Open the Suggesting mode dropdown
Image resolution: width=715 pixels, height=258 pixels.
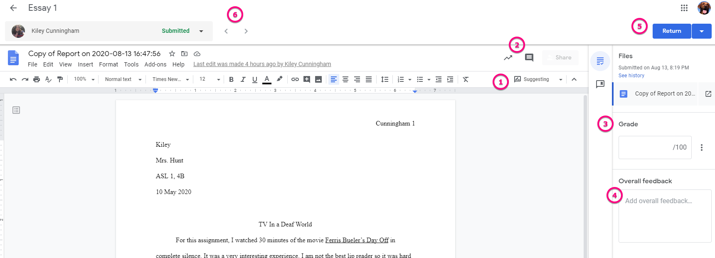[x=538, y=79]
